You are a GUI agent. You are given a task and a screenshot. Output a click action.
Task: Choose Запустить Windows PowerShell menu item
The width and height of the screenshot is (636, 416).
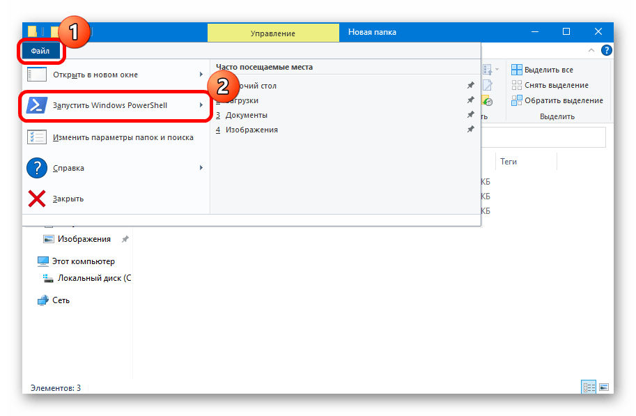click(116, 105)
